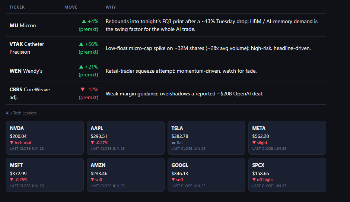Click the WEN Wendy's ticker name

click(26, 71)
